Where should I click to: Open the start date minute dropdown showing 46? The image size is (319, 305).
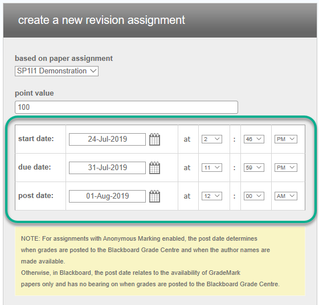[254, 139]
